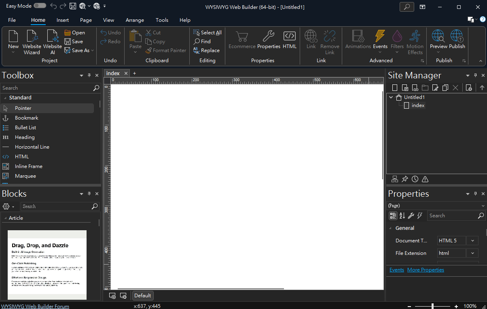Image resolution: width=487 pixels, height=309 pixels.
Task: Open the File menu
Action: tap(12, 20)
